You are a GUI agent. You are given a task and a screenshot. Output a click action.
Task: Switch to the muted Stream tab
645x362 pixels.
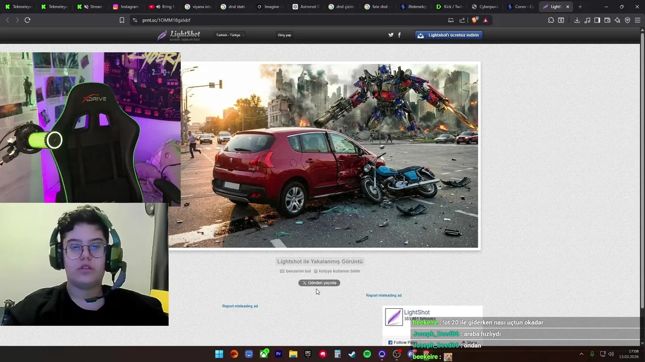pos(90,7)
